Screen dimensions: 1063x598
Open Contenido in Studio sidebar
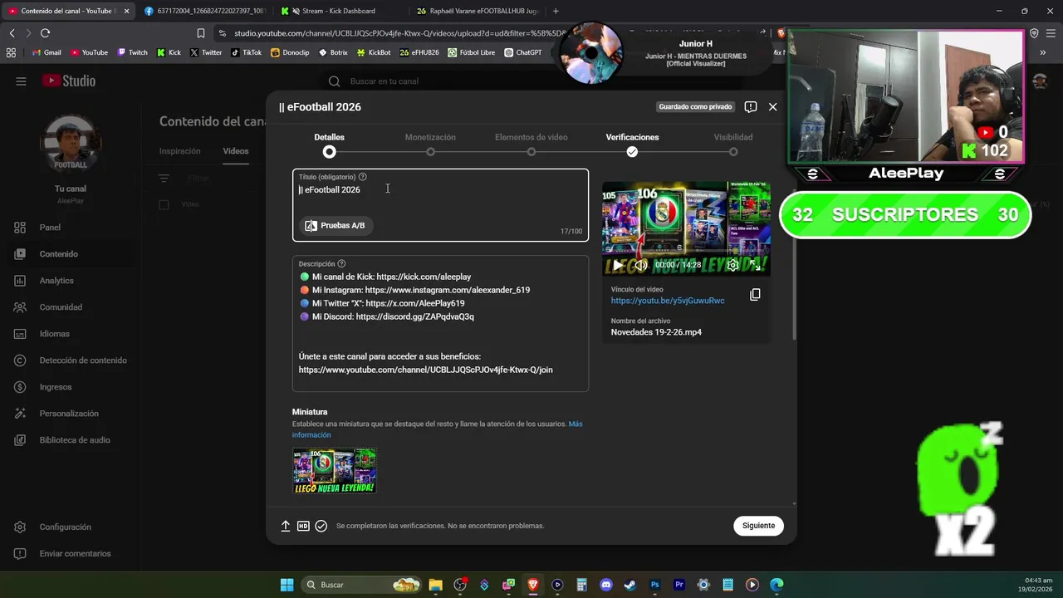(70, 254)
